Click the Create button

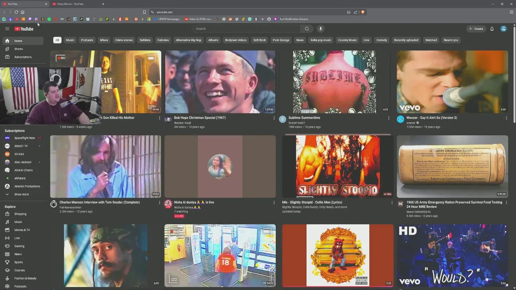(x=476, y=29)
